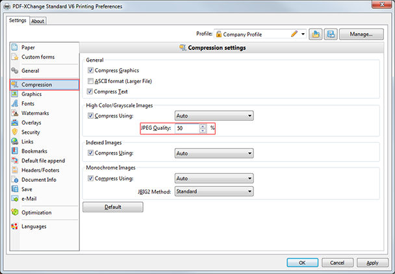Click the Optimization icon
The height and width of the screenshot is (274, 395).
pos(14,212)
